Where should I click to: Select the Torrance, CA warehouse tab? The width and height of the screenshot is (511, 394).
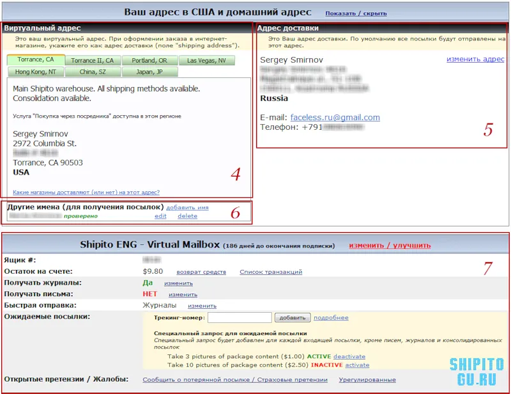(36, 59)
